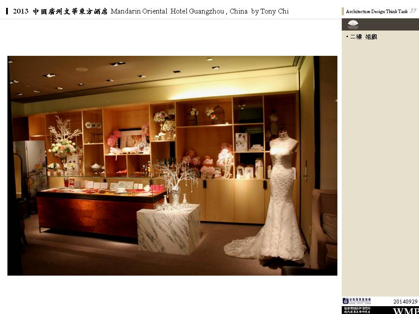Click the black vertical bar before the title
Viewport: 419px width, 314px height.
coord(7,11)
